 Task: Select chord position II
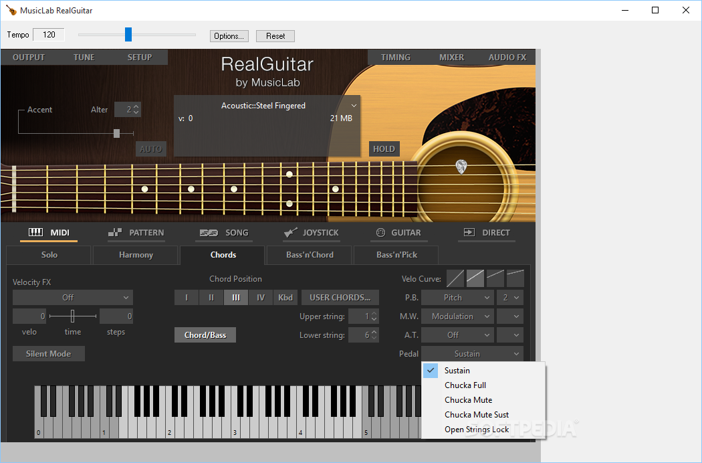point(211,298)
